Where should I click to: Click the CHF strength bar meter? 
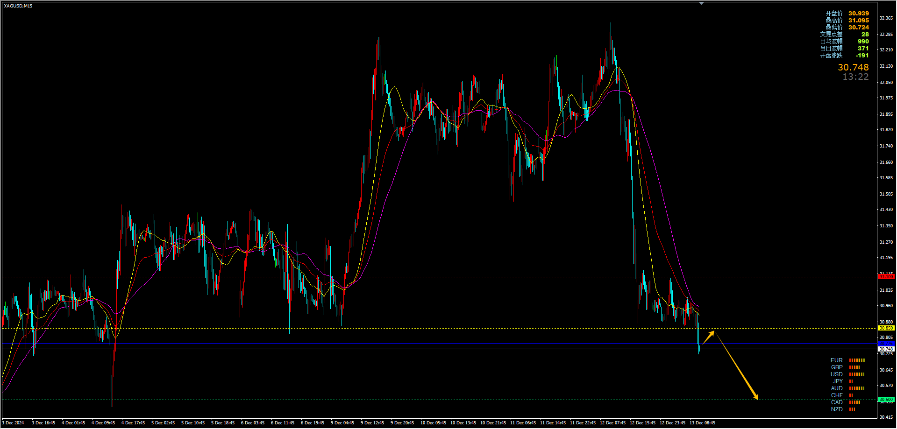851,395
